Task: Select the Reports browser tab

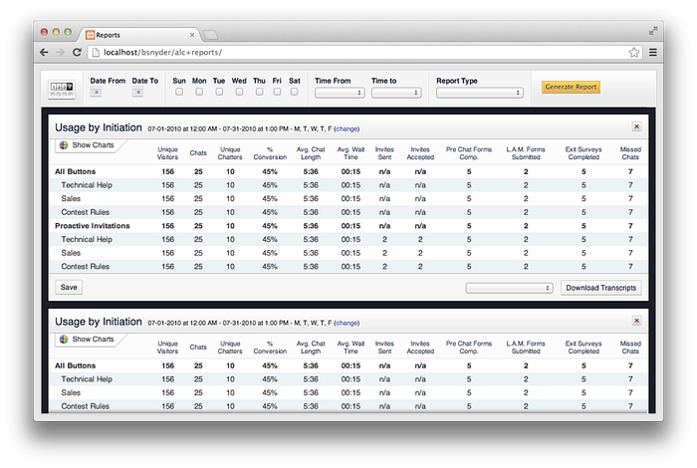Action: pyautogui.click(x=137, y=33)
